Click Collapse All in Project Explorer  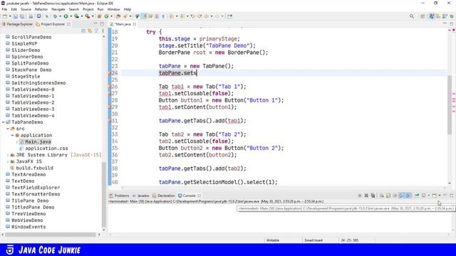(x=83, y=31)
